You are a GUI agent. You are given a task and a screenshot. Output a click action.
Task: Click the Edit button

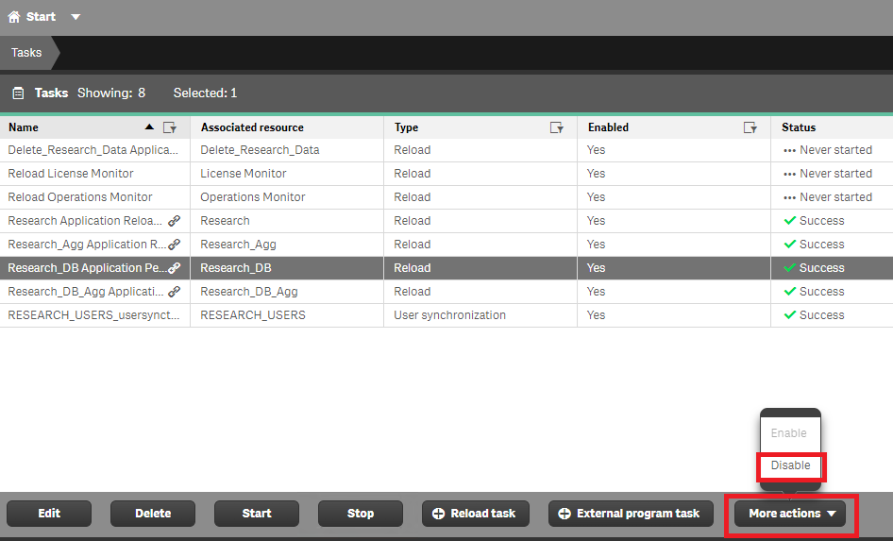point(49,514)
